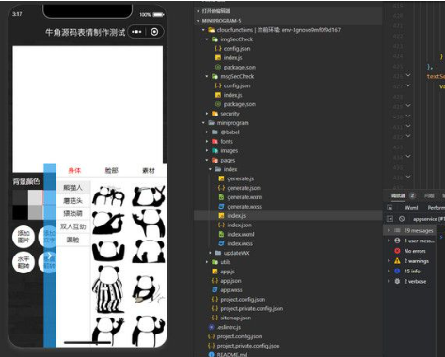The width and height of the screenshot is (445, 357).
Task: Select the 蘑菇头 category
Action: (x=73, y=201)
